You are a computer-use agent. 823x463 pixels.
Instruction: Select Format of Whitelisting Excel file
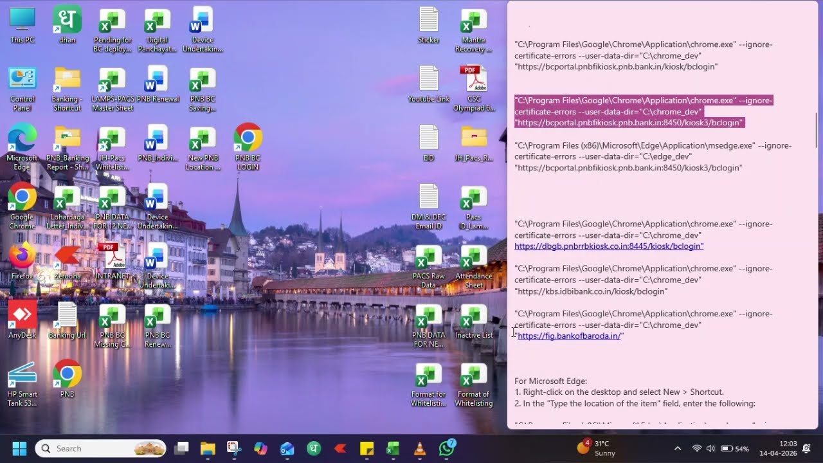pos(474,385)
